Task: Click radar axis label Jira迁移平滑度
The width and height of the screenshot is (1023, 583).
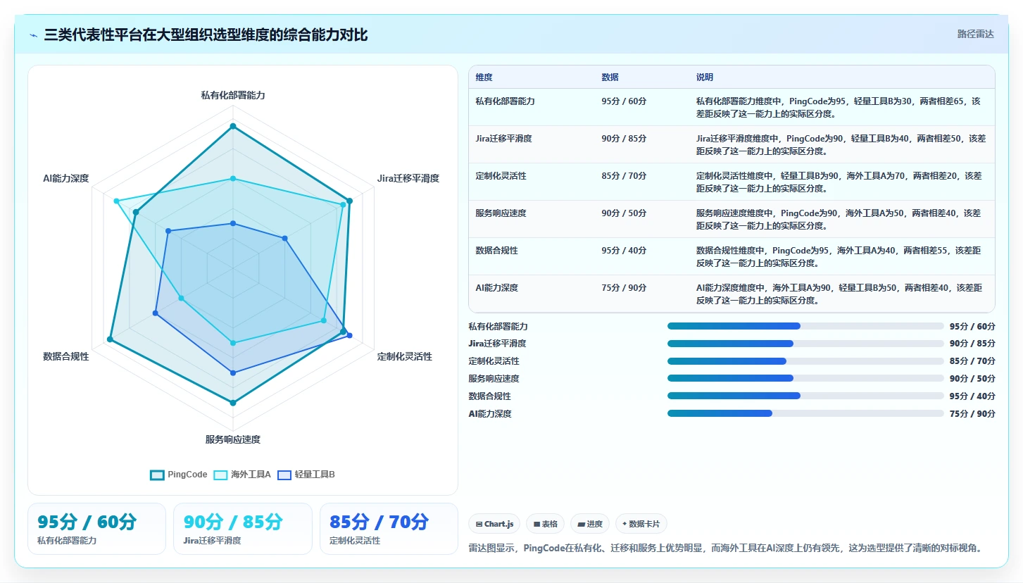Action: tap(408, 178)
